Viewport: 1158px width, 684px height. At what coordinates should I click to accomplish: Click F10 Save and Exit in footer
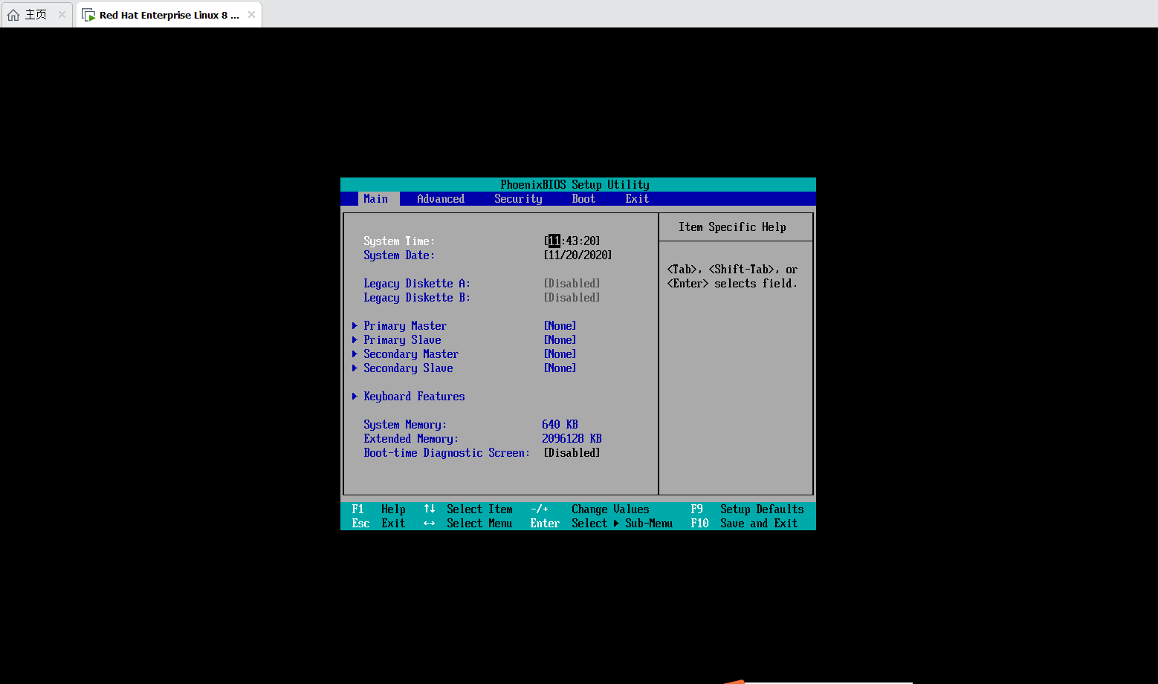744,523
